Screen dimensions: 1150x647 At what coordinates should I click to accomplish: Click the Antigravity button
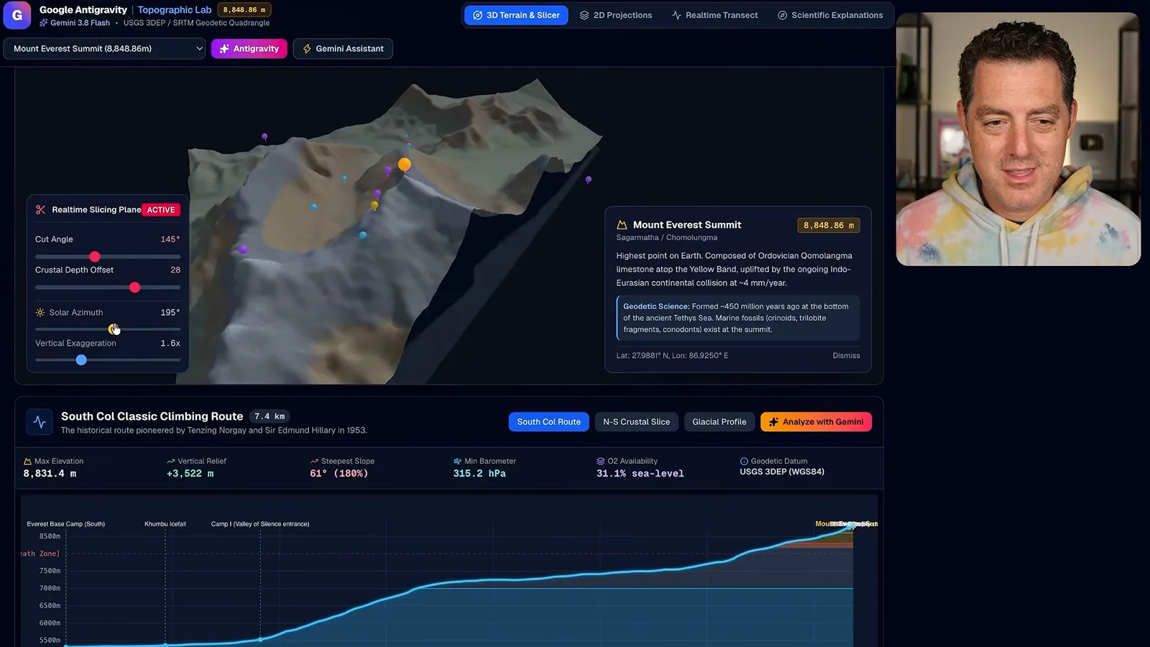coord(249,49)
